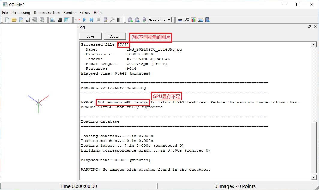The image size is (319, 190).
Task: Show the match matrix view
Action: [x=186, y=20]
